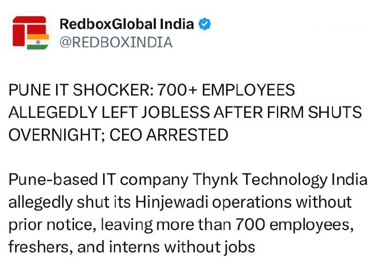380x269 pixels.
Task: Open the RedboxGlobal India display name
Action: click(x=127, y=24)
